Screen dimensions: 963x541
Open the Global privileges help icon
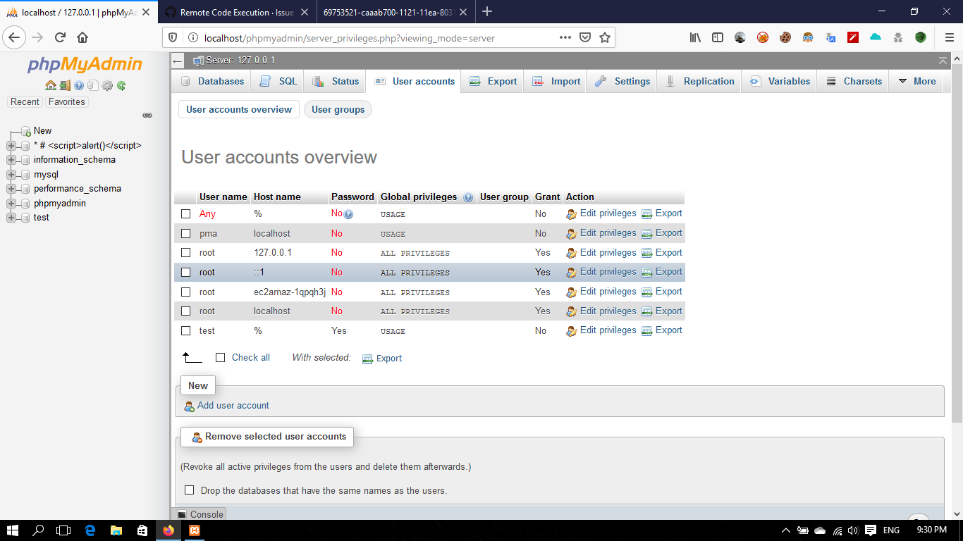pyautogui.click(x=467, y=197)
